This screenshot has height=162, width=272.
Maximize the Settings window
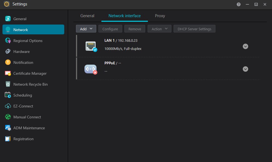click(x=256, y=4)
